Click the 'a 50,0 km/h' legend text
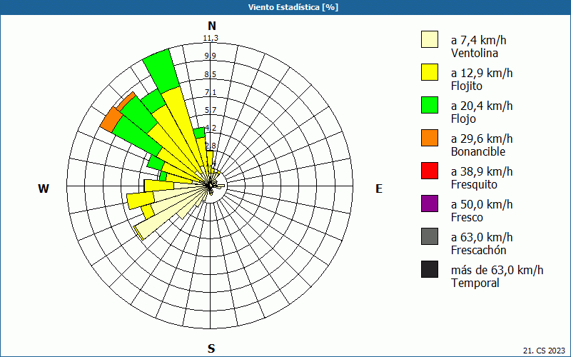The width and height of the screenshot is (571, 357). point(482,204)
